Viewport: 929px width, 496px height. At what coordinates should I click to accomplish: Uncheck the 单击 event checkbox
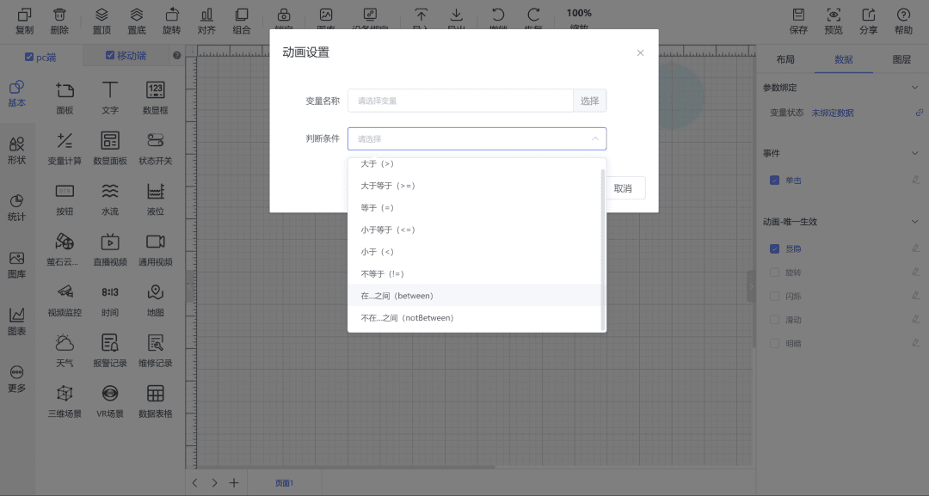click(774, 180)
